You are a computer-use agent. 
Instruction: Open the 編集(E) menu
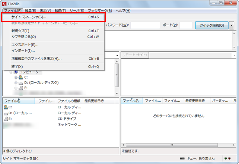[x=31, y=11]
